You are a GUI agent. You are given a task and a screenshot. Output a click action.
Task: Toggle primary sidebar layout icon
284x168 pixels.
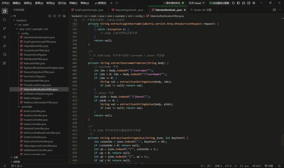click(x=238, y=3)
